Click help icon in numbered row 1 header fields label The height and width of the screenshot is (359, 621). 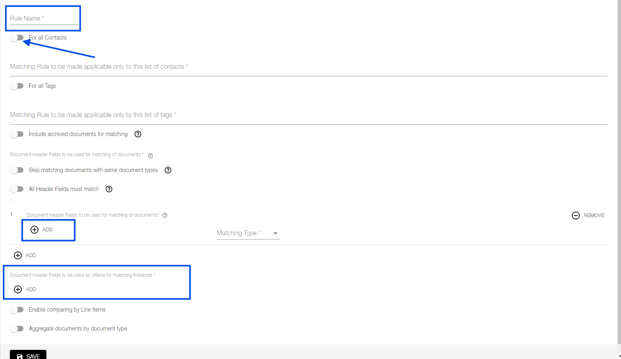coord(165,215)
